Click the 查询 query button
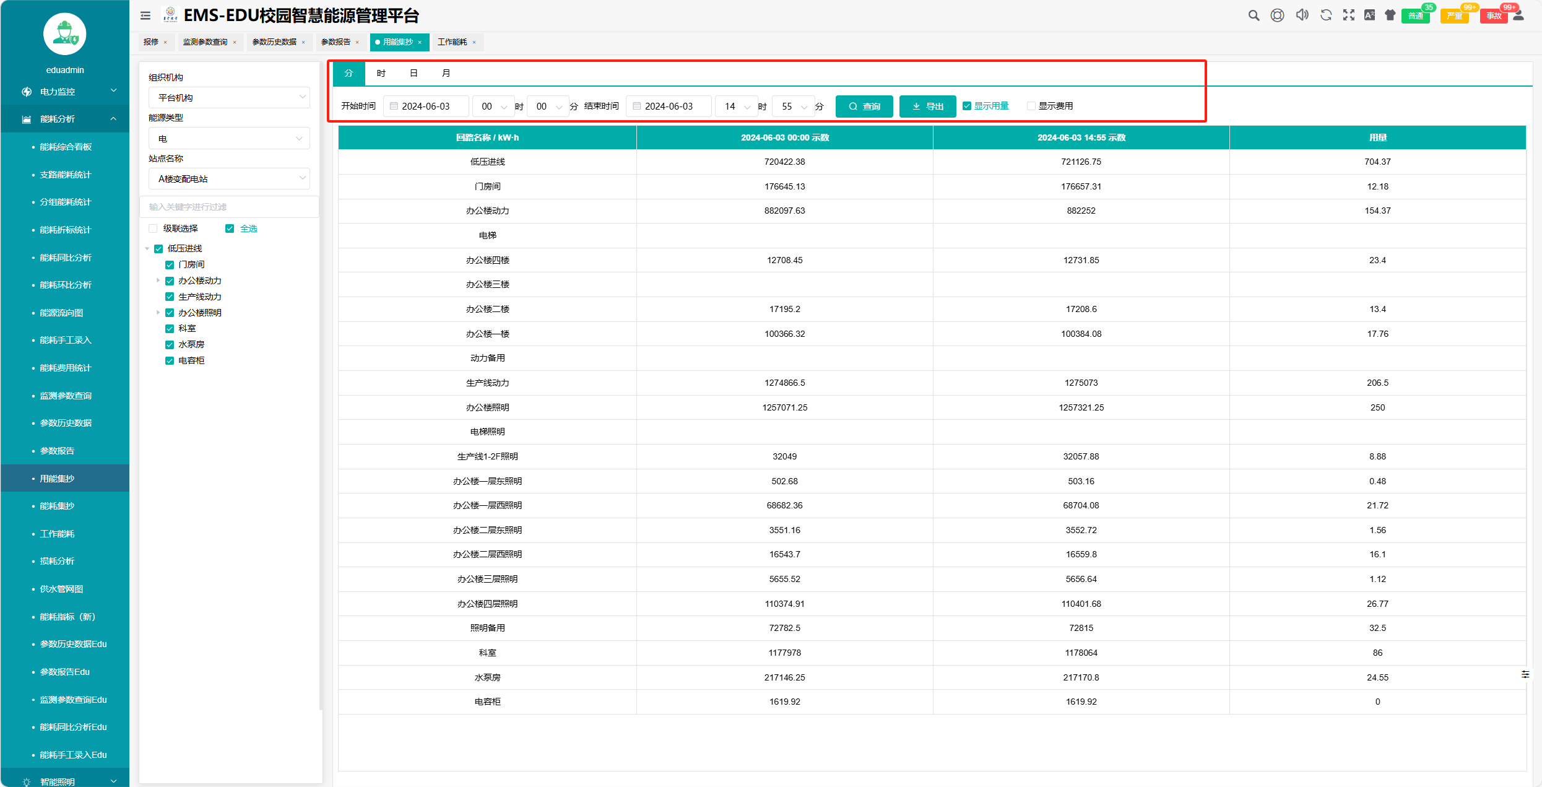This screenshot has width=1542, height=787. (864, 107)
